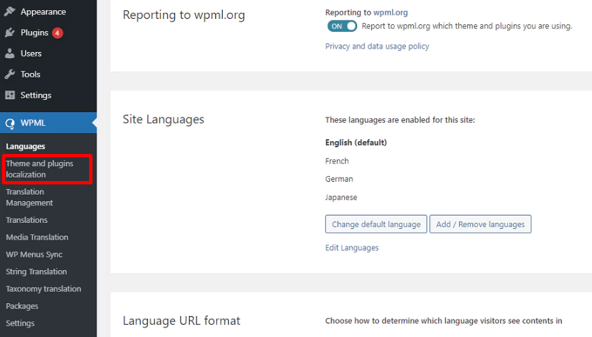The image size is (592, 337).
Task: Open Packages submenu item
Action: coord(22,306)
